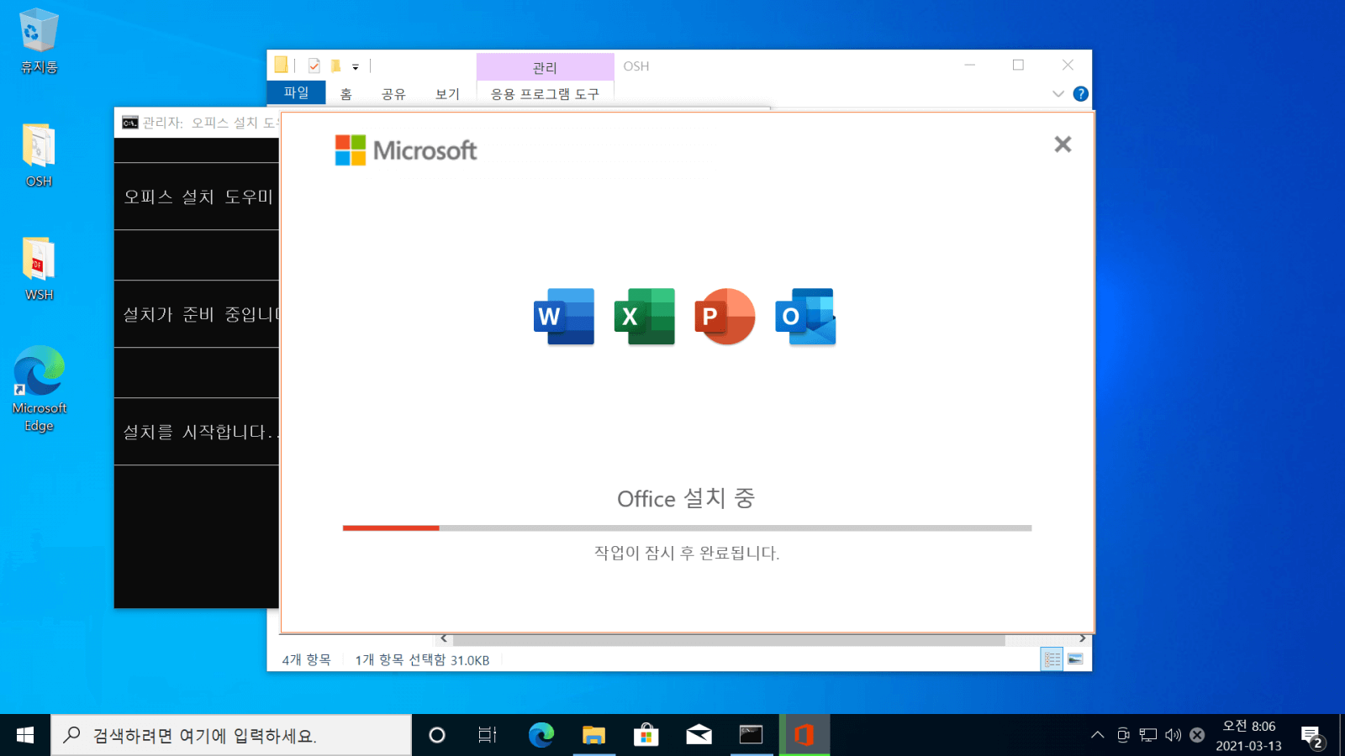Click the Word icon in Office installer
Screen dimensions: 1345x756
click(x=564, y=317)
